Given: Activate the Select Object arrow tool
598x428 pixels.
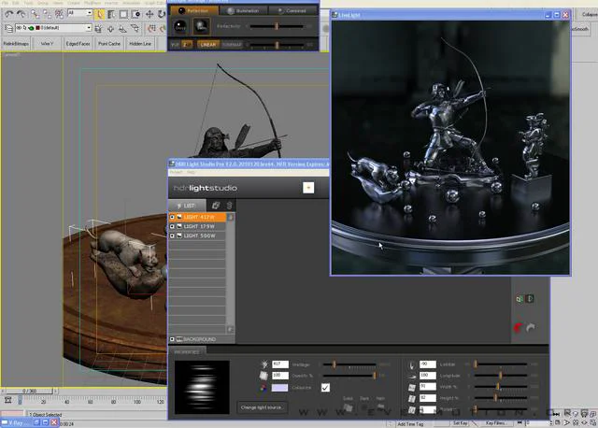Looking at the screenshot, I should 99,15.
